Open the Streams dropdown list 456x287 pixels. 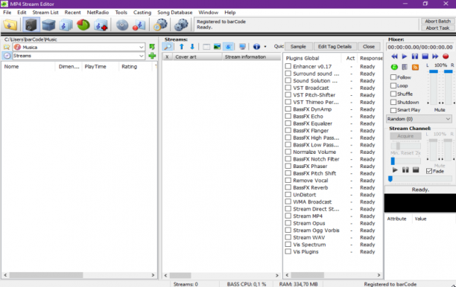(141, 56)
